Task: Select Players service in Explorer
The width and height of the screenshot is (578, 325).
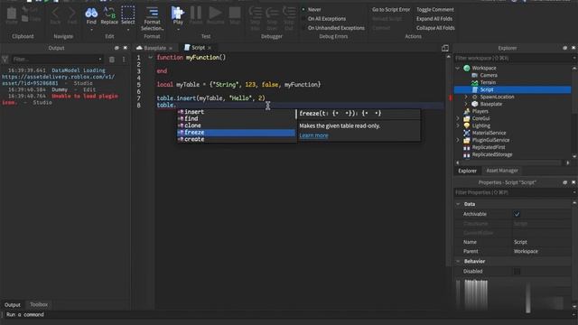Action: [x=480, y=111]
